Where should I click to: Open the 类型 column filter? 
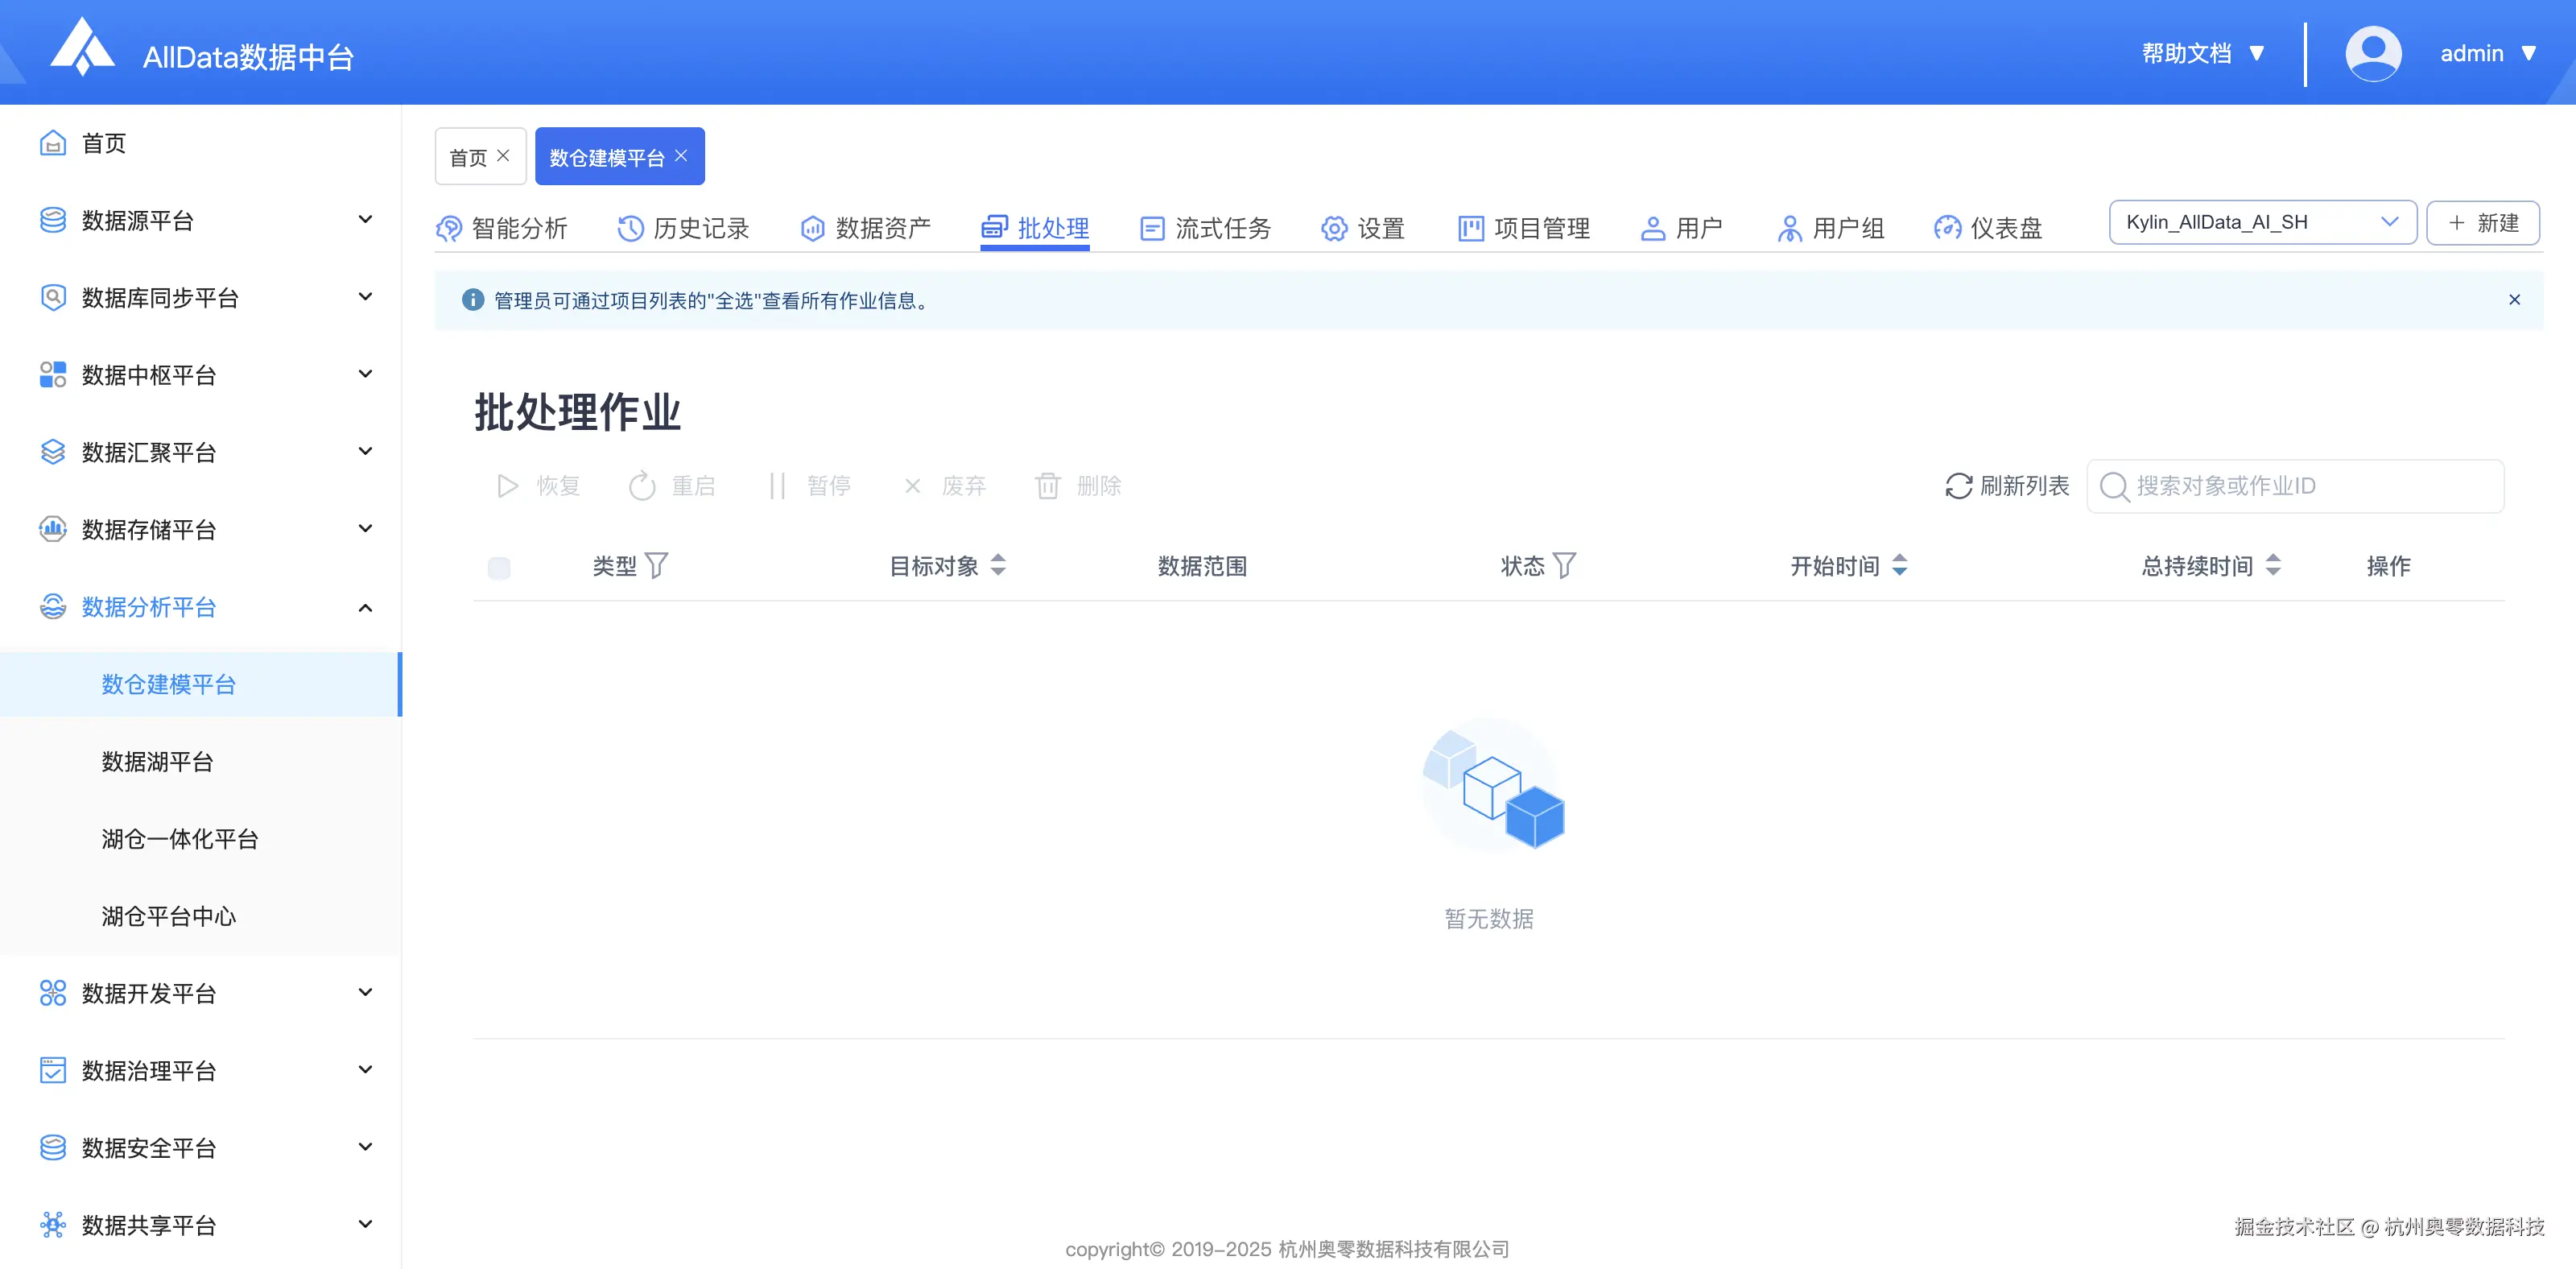coord(657,565)
